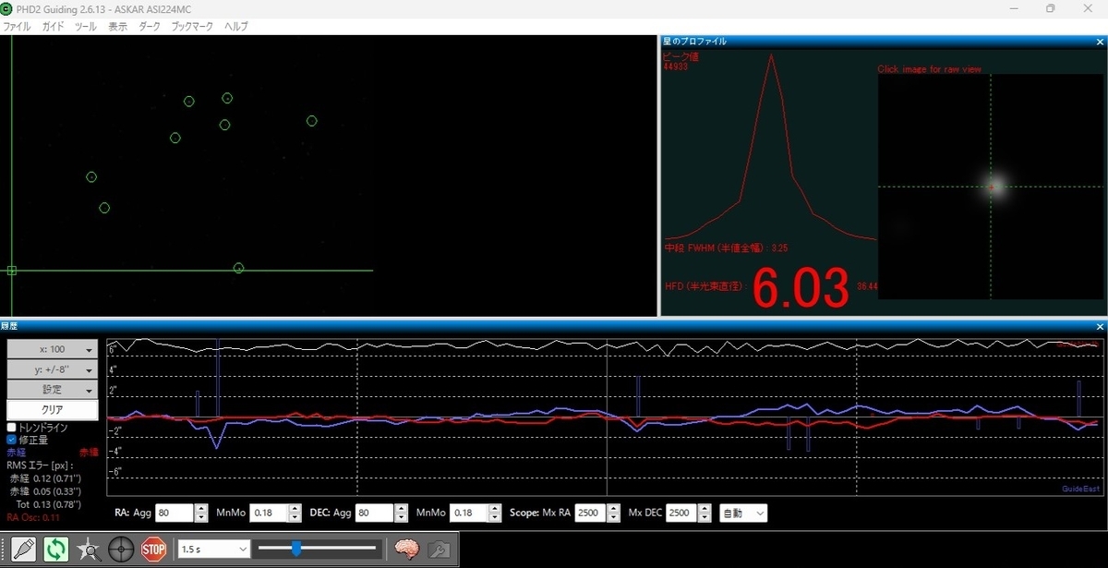The height and width of the screenshot is (568, 1108).
Task: Open the camera settings wrench icon
Action: [439, 549]
